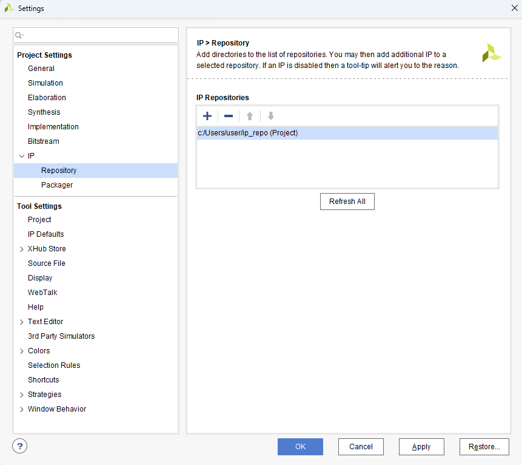Click the search magnifier icon
This screenshot has width=522, height=465.
click(x=19, y=35)
